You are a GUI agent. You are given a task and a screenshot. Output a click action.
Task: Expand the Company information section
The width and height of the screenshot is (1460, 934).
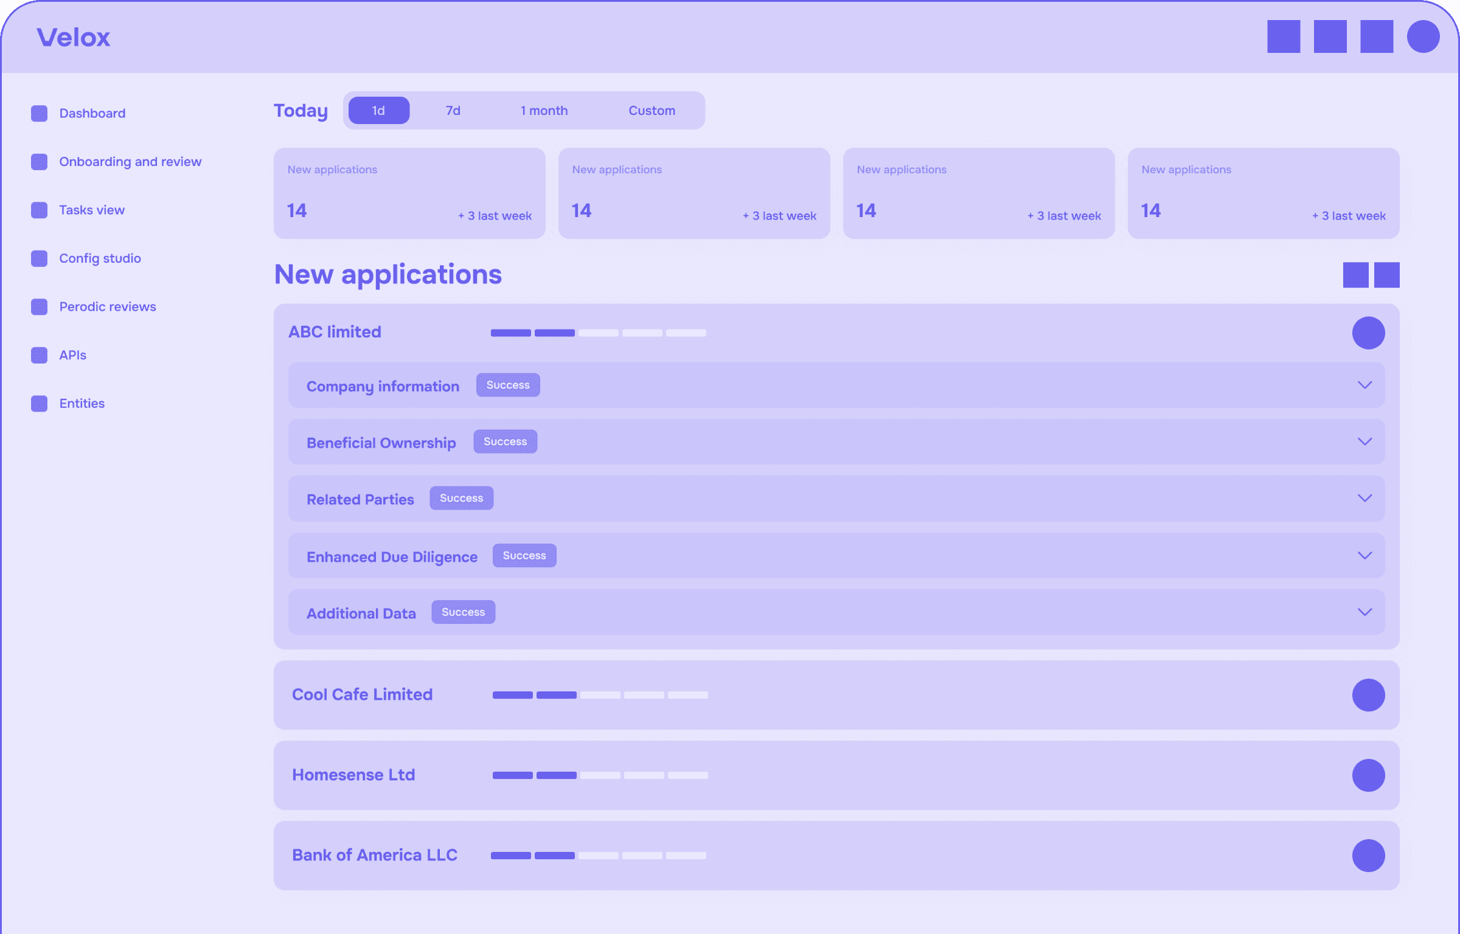tap(1364, 385)
